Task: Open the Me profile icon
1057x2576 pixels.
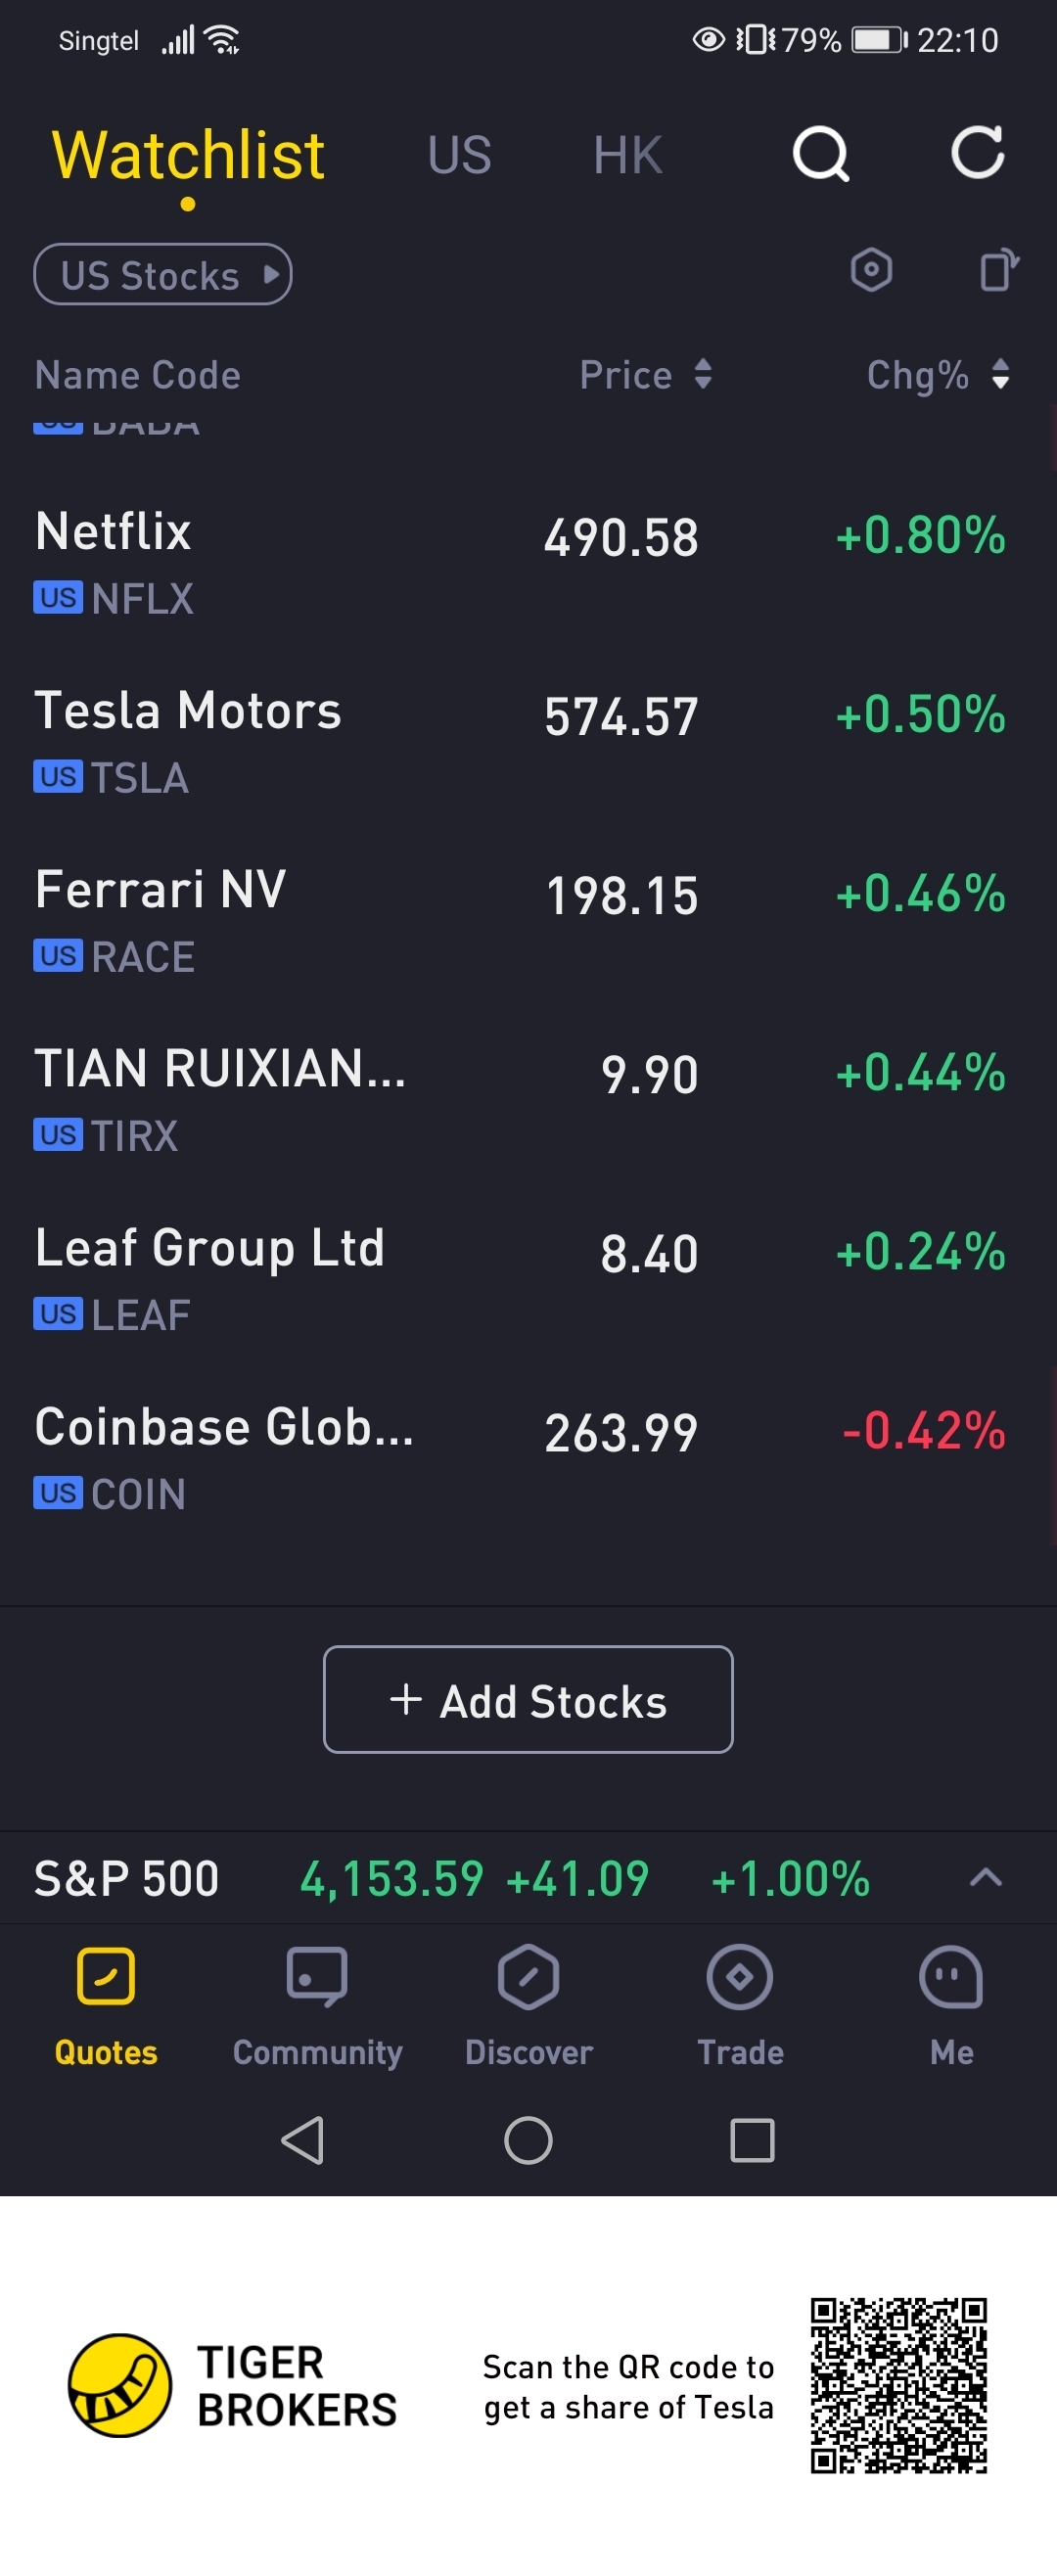Action: 951,1976
